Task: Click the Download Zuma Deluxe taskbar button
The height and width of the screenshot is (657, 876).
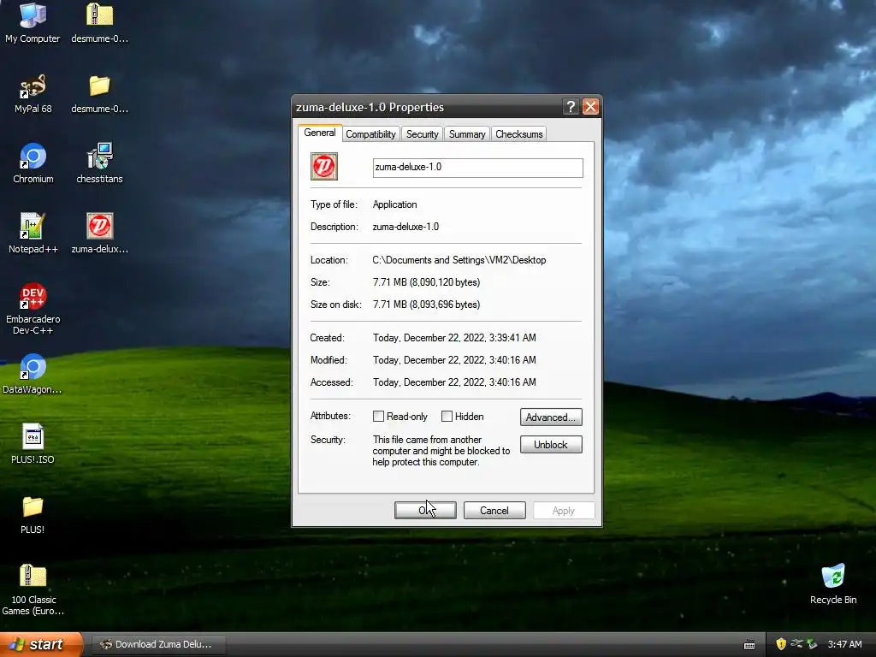Action: (158, 644)
